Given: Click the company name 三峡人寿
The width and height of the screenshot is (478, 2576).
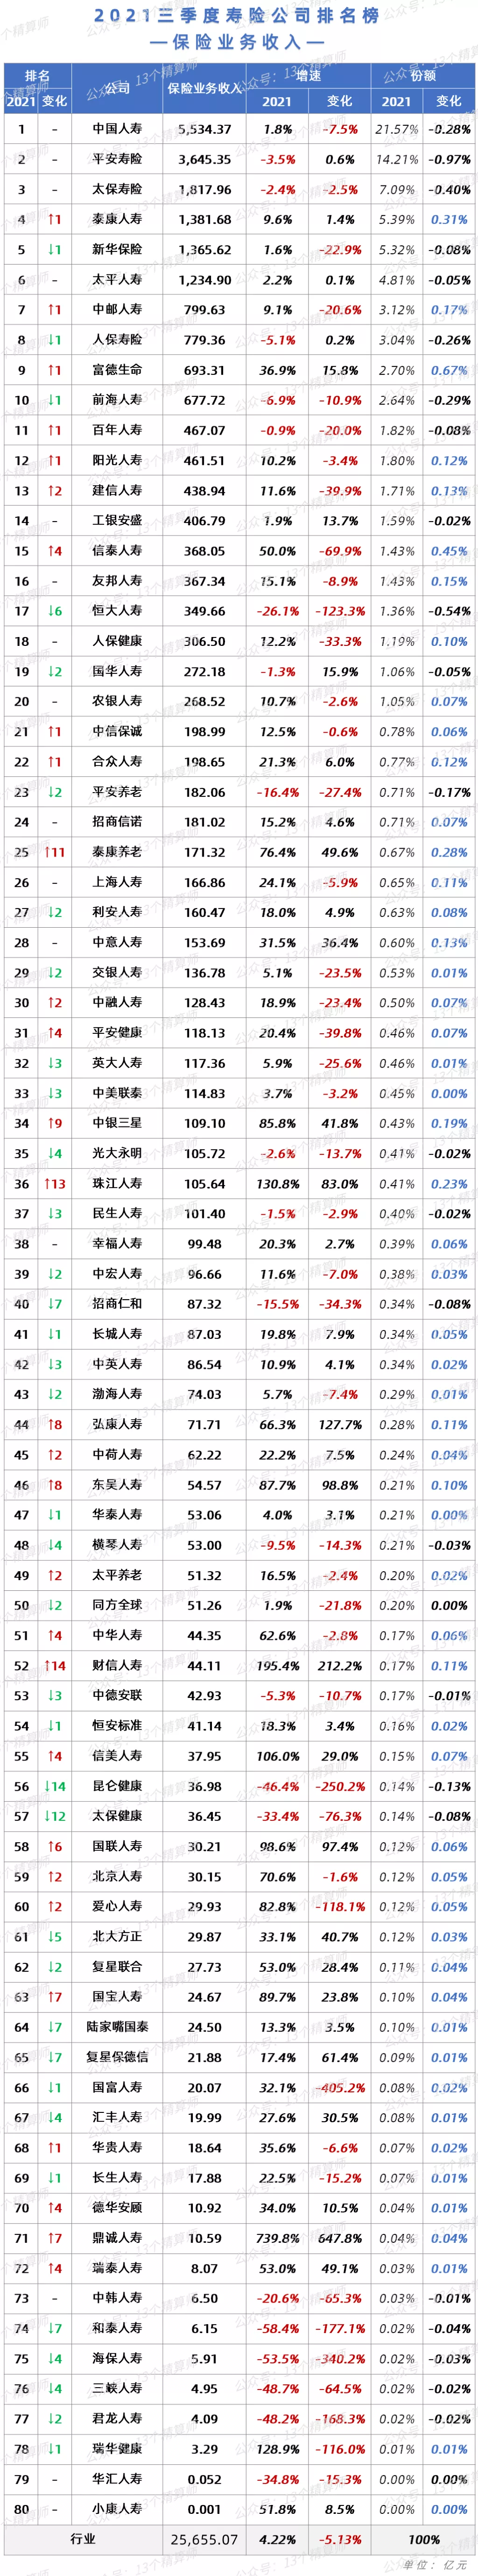Looking at the screenshot, I should click(x=118, y=2388).
